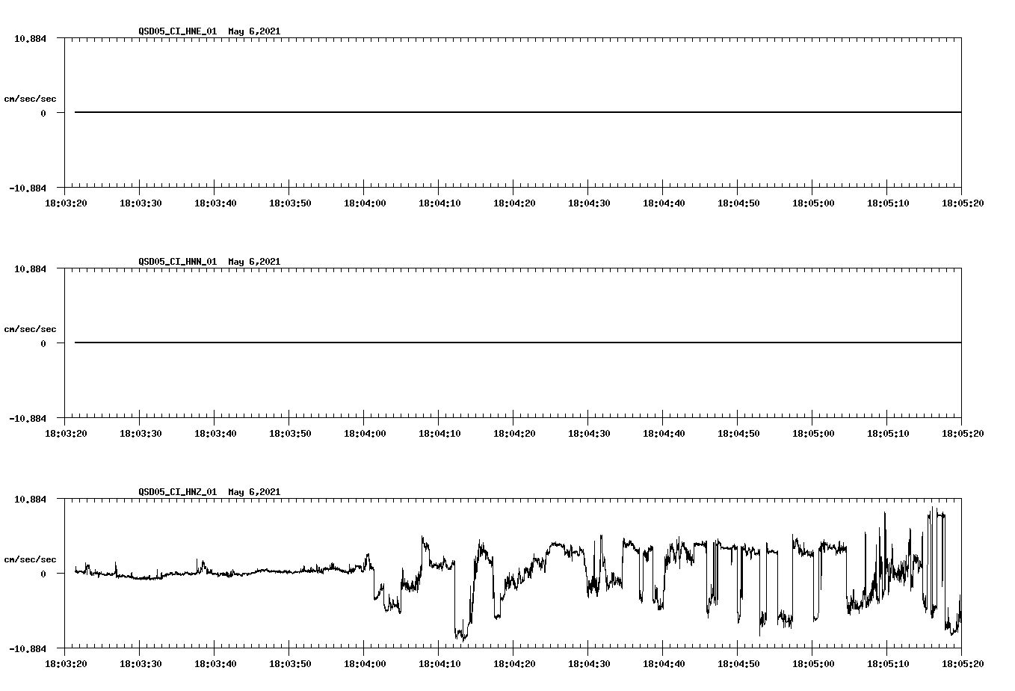Click the flat HNE trace line

tap(448, 113)
